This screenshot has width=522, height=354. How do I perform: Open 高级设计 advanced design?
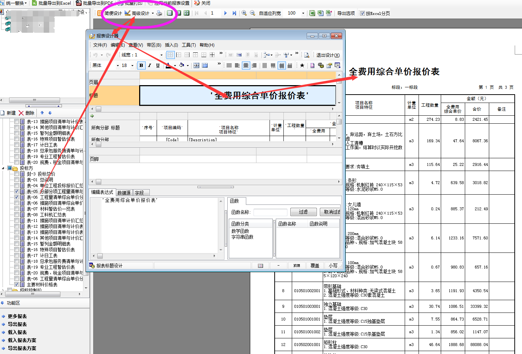coord(137,13)
